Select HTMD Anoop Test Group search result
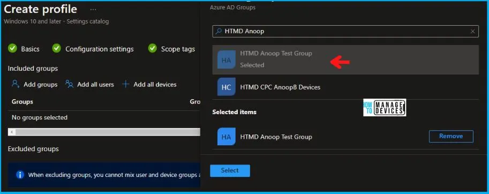This screenshot has height=194, width=489. 345,59
